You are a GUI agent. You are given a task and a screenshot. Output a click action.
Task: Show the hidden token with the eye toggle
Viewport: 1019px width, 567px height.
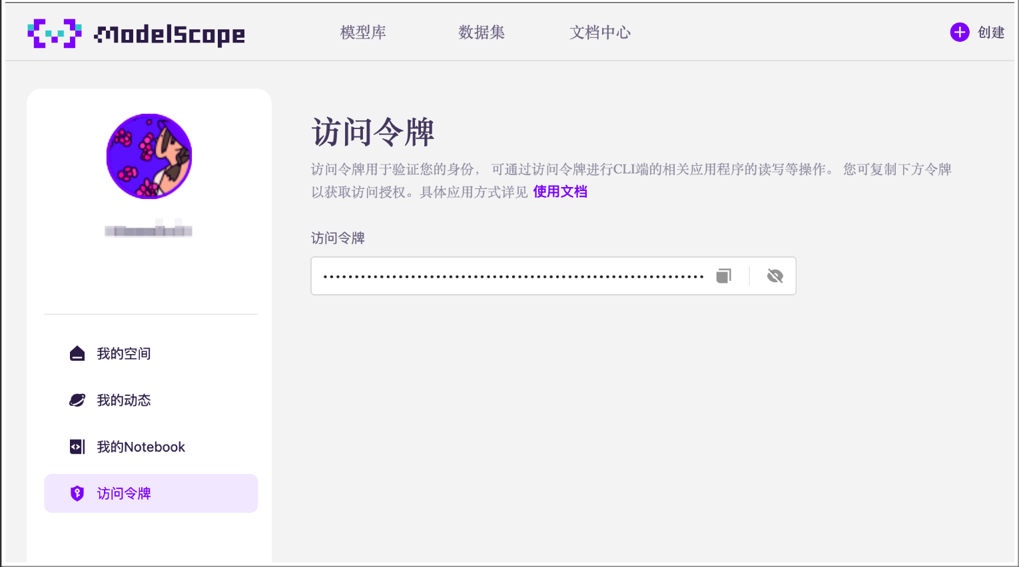tap(774, 276)
